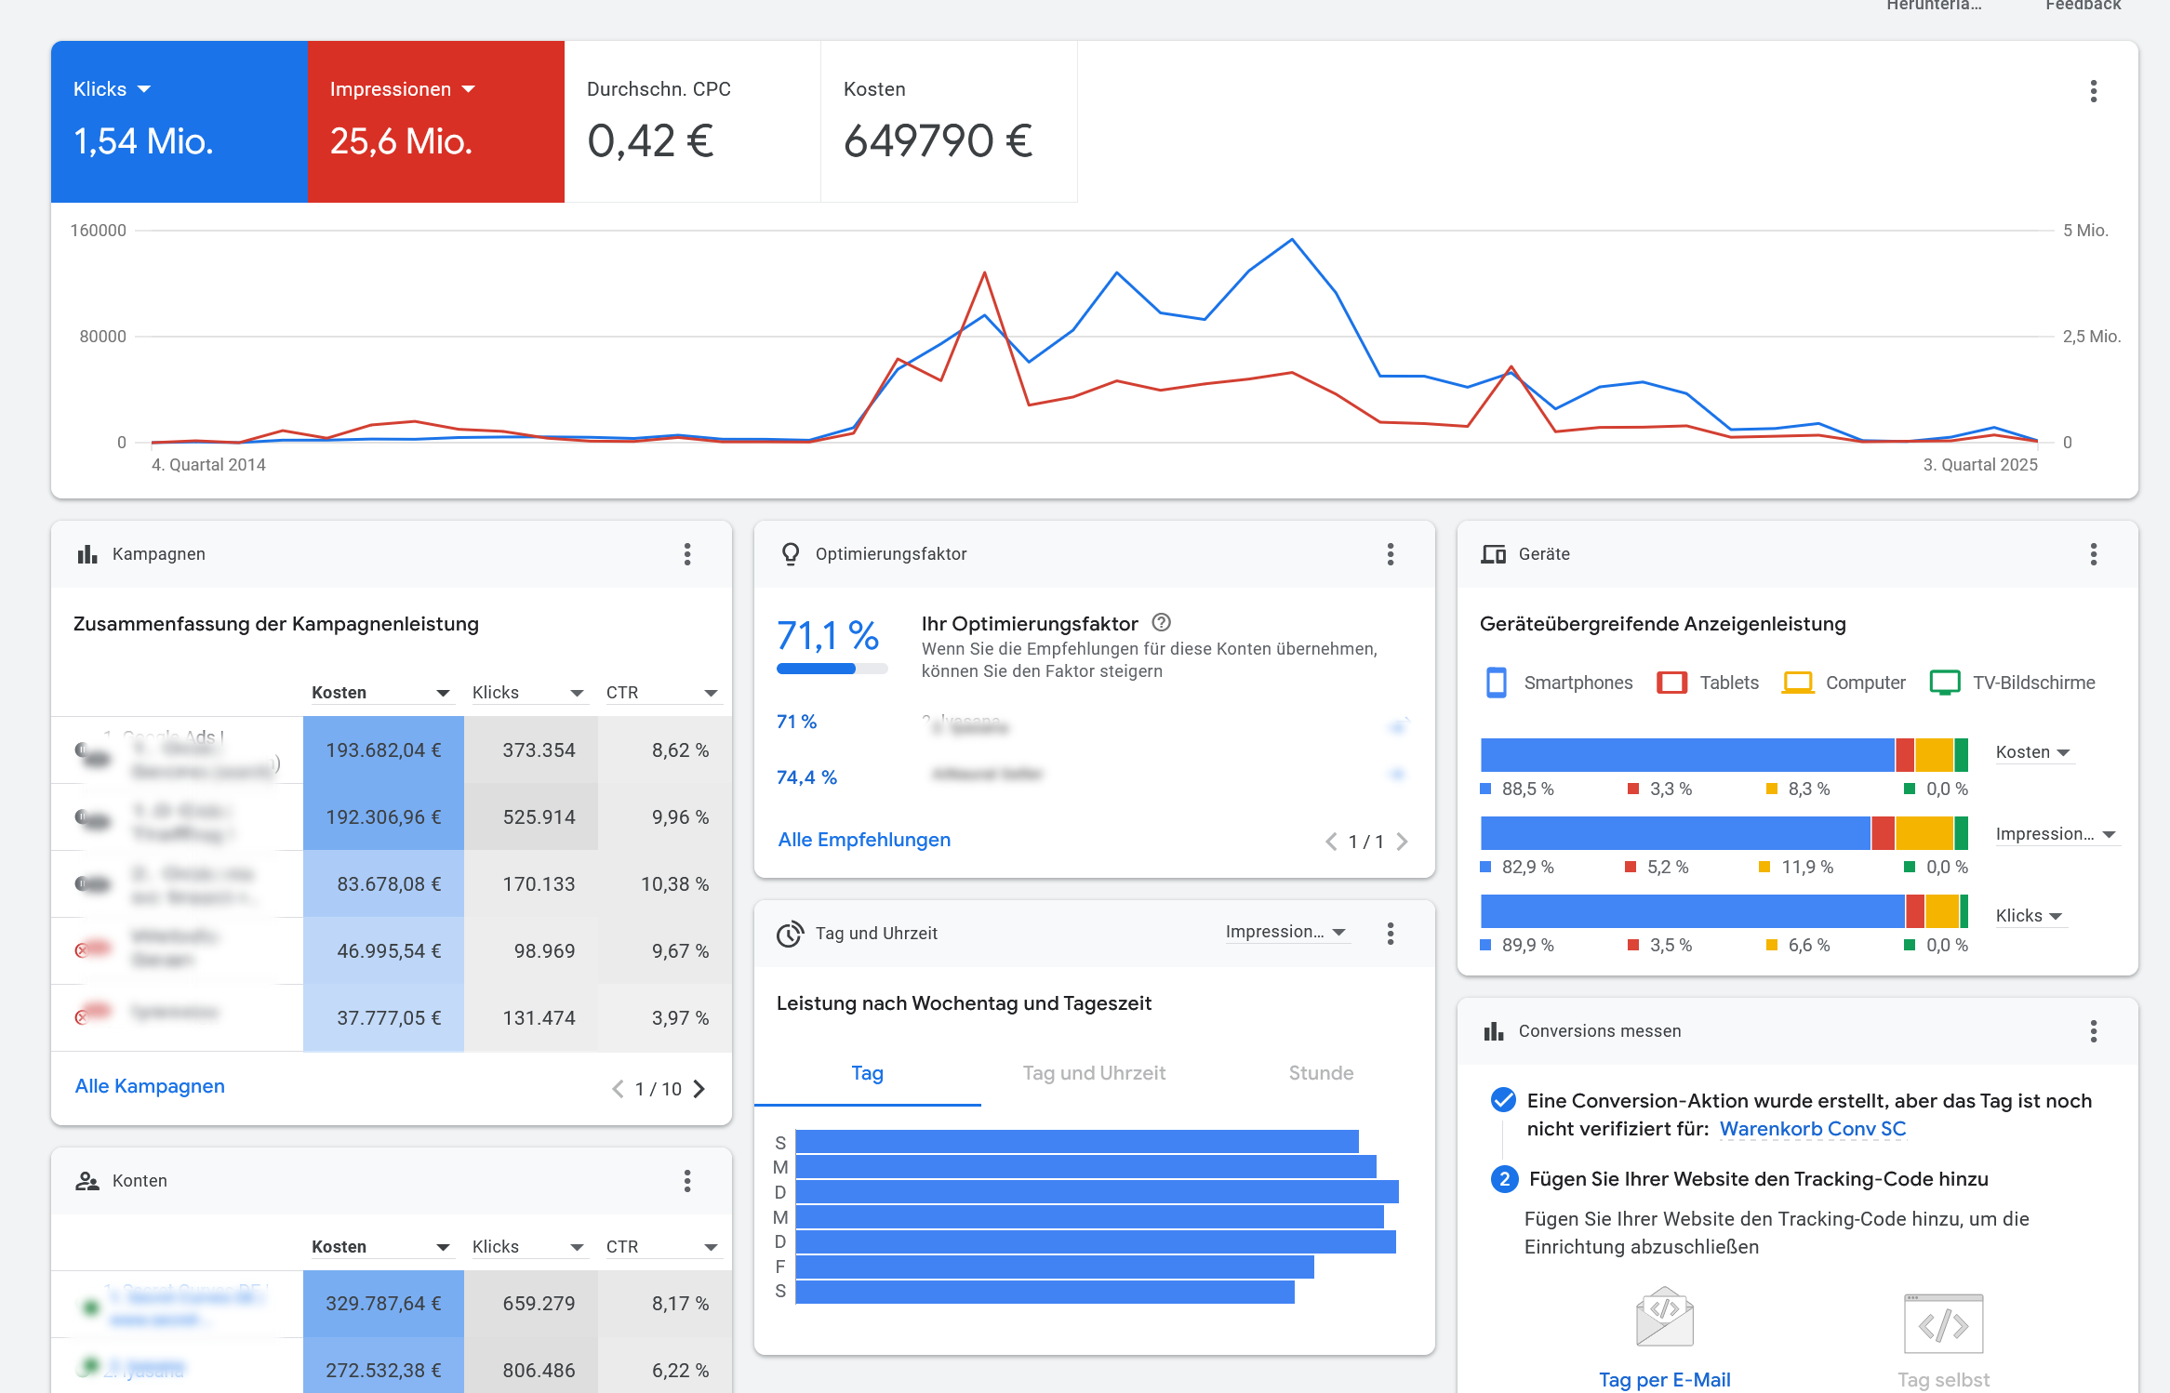This screenshot has width=2170, height=1393.
Task: Click Herunterladen button at top
Action: point(1934,5)
